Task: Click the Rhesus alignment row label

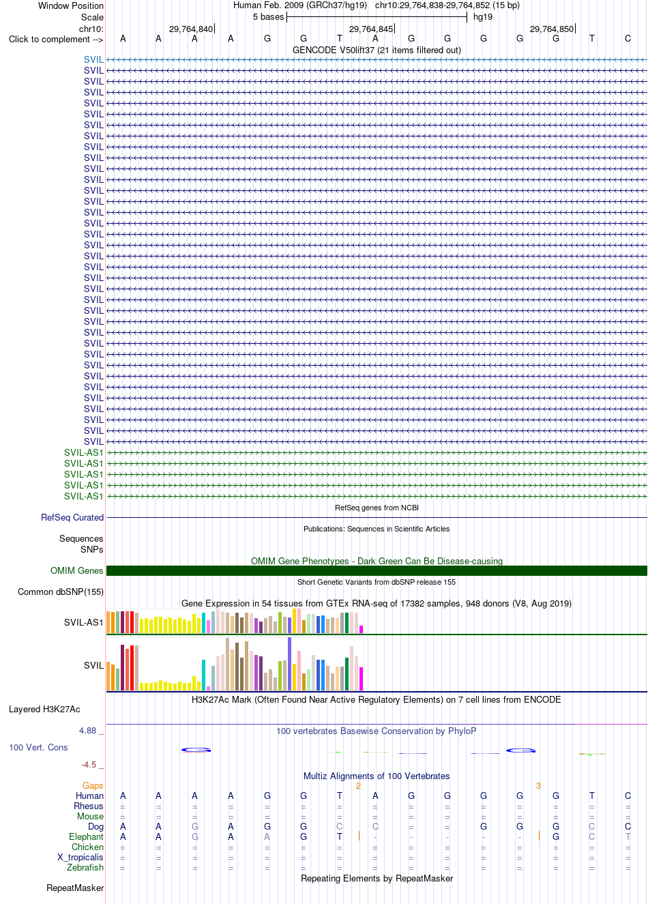Action: pos(89,806)
